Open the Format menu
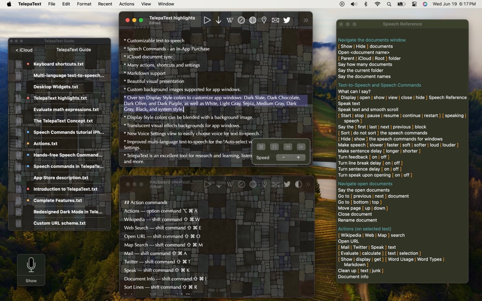The image size is (482, 301). 84,4
